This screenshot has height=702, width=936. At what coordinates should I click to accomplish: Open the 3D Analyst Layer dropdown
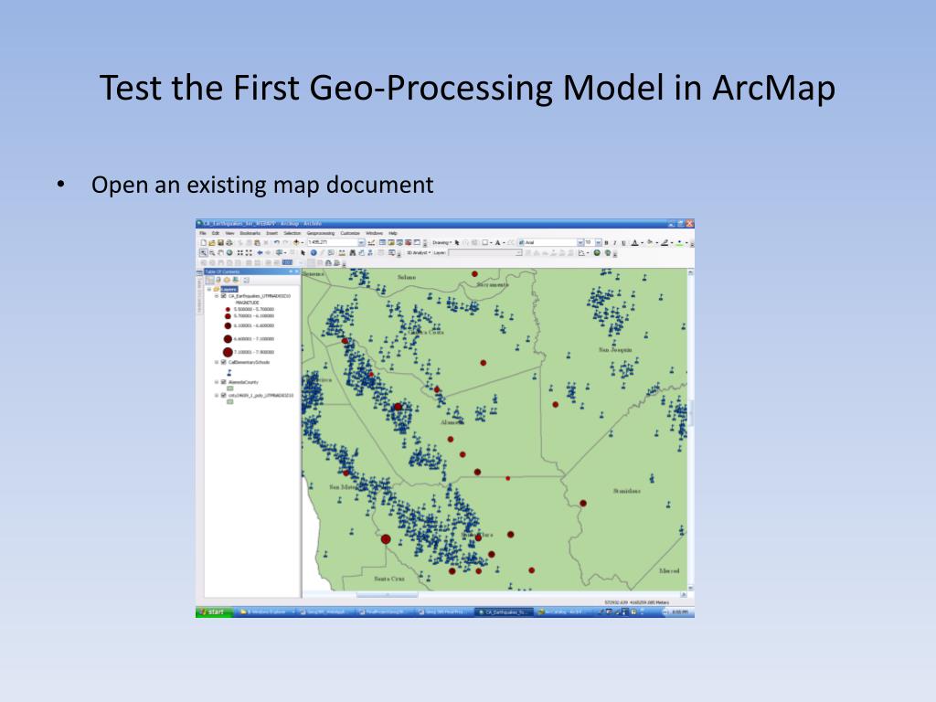pyautogui.click(x=519, y=252)
